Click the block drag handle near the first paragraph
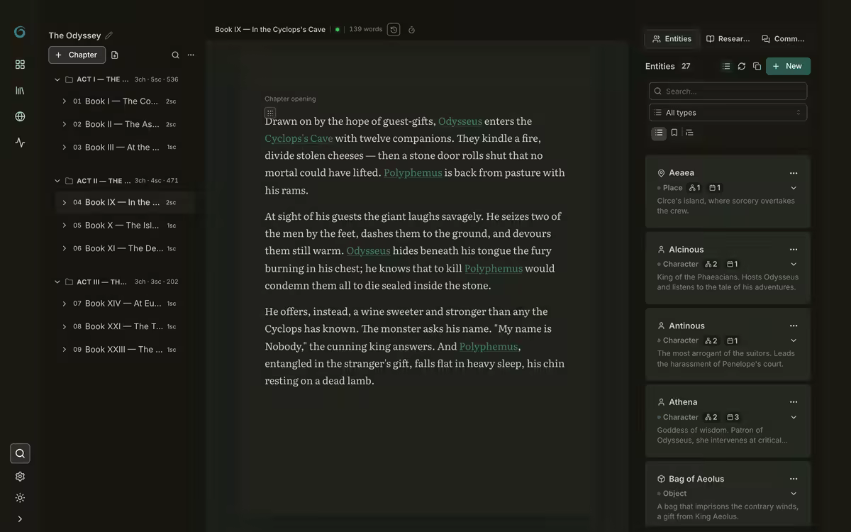Screen dimensions: 851x532 click(x=270, y=113)
